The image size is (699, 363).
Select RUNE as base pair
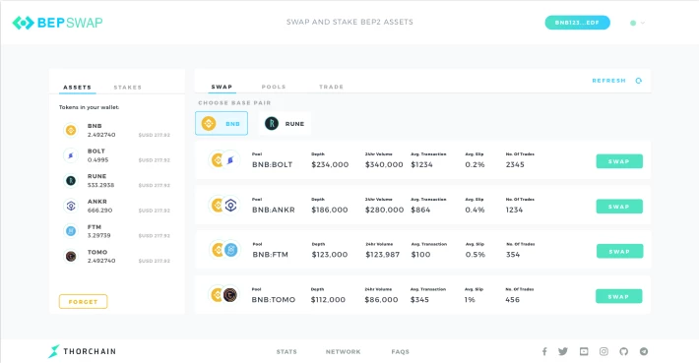pos(285,123)
